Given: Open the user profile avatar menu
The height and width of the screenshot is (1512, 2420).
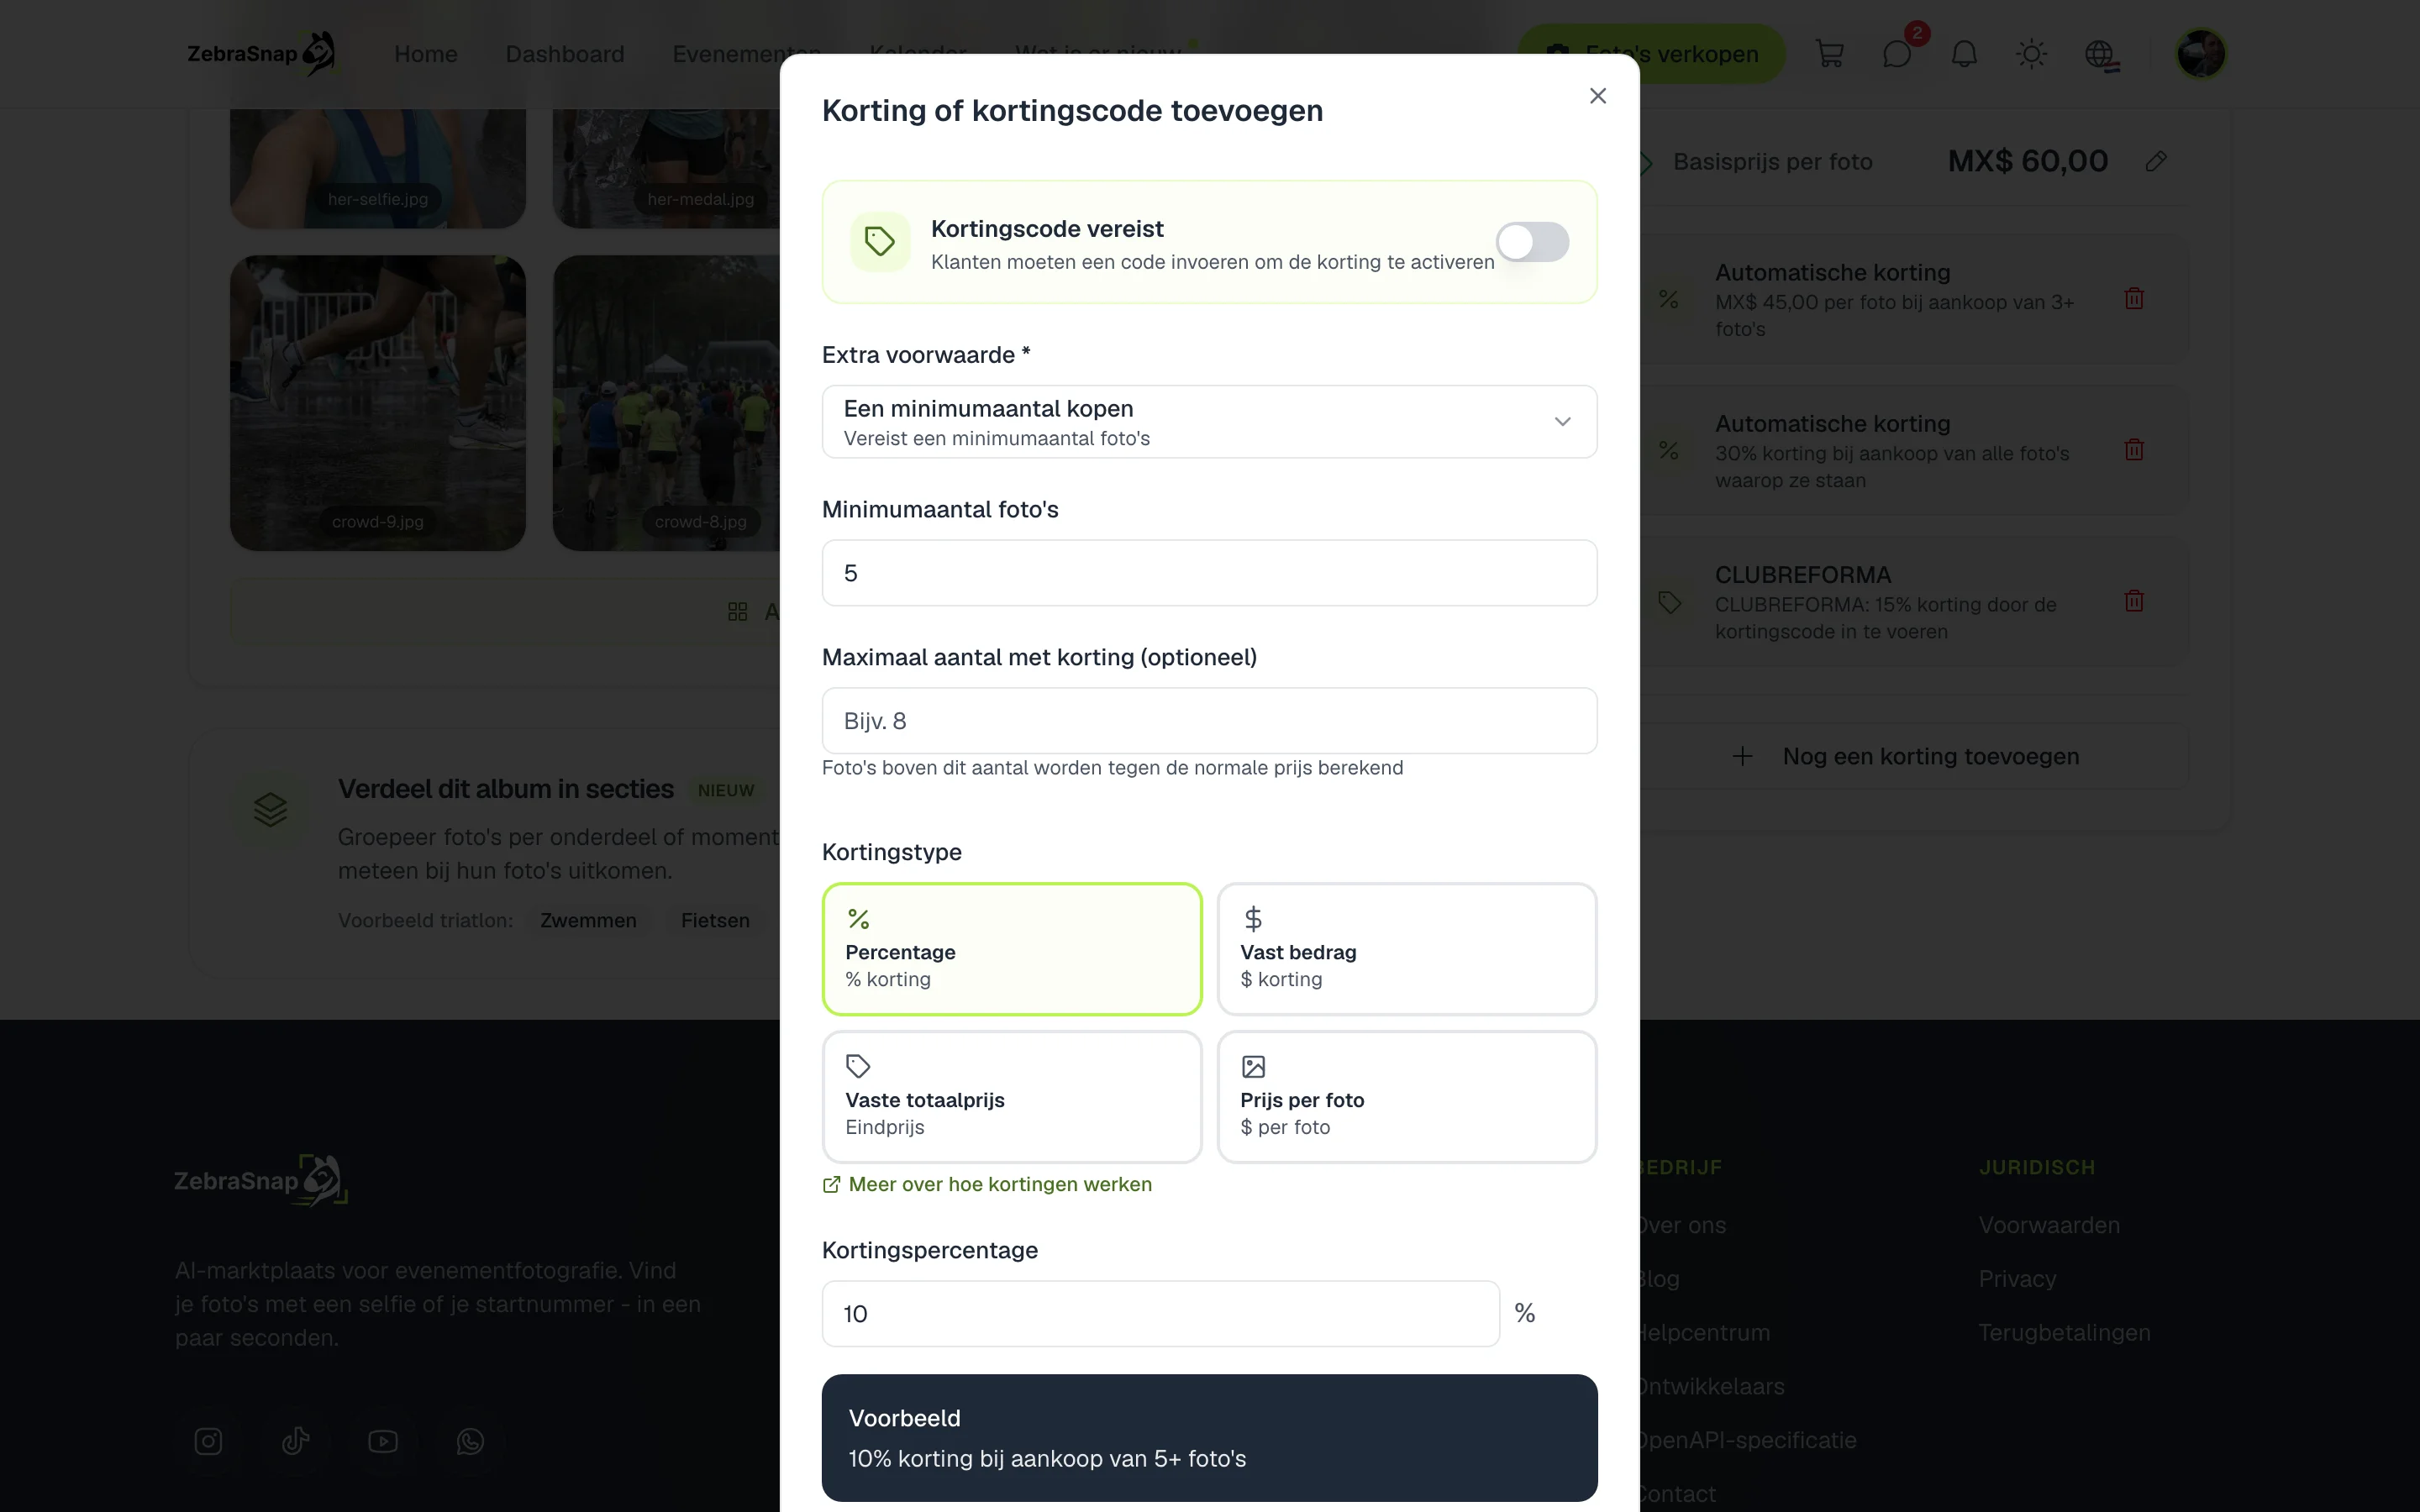Looking at the screenshot, I should [x=2200, y=54].
